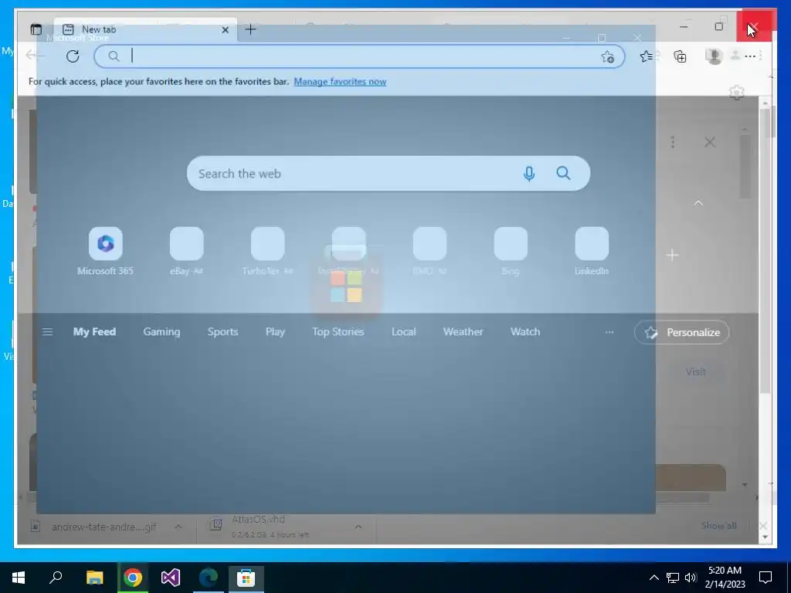The width and height of the screenshot is (791, 593).
Task: Click the Search the web box
Action: point(389,174)
